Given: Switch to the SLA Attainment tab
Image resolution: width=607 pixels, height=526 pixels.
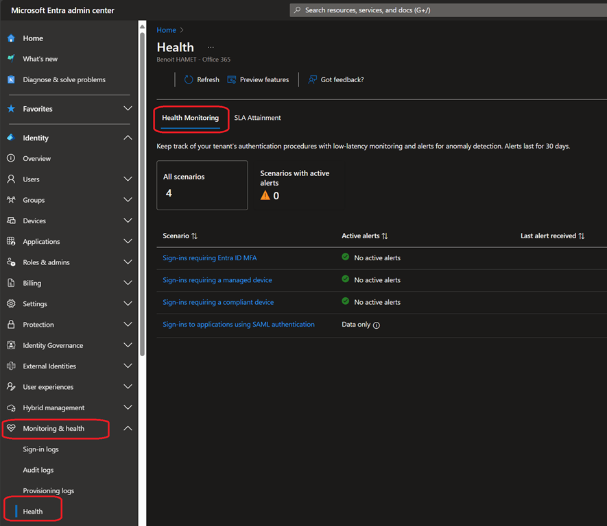Looking at the screenshot, I should [x=257, y=118].
